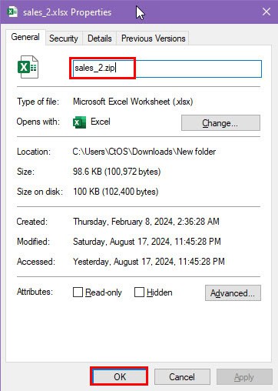Viewport: 278px width, 391px height.
Task: Click the Created date Thursday, February 8, 2024
Action: [x=146, y=222]
